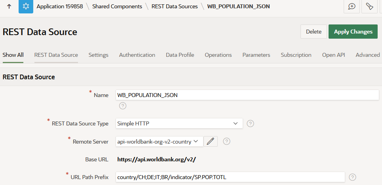
Task: Select the Operations tab
Action: (218, 55)
